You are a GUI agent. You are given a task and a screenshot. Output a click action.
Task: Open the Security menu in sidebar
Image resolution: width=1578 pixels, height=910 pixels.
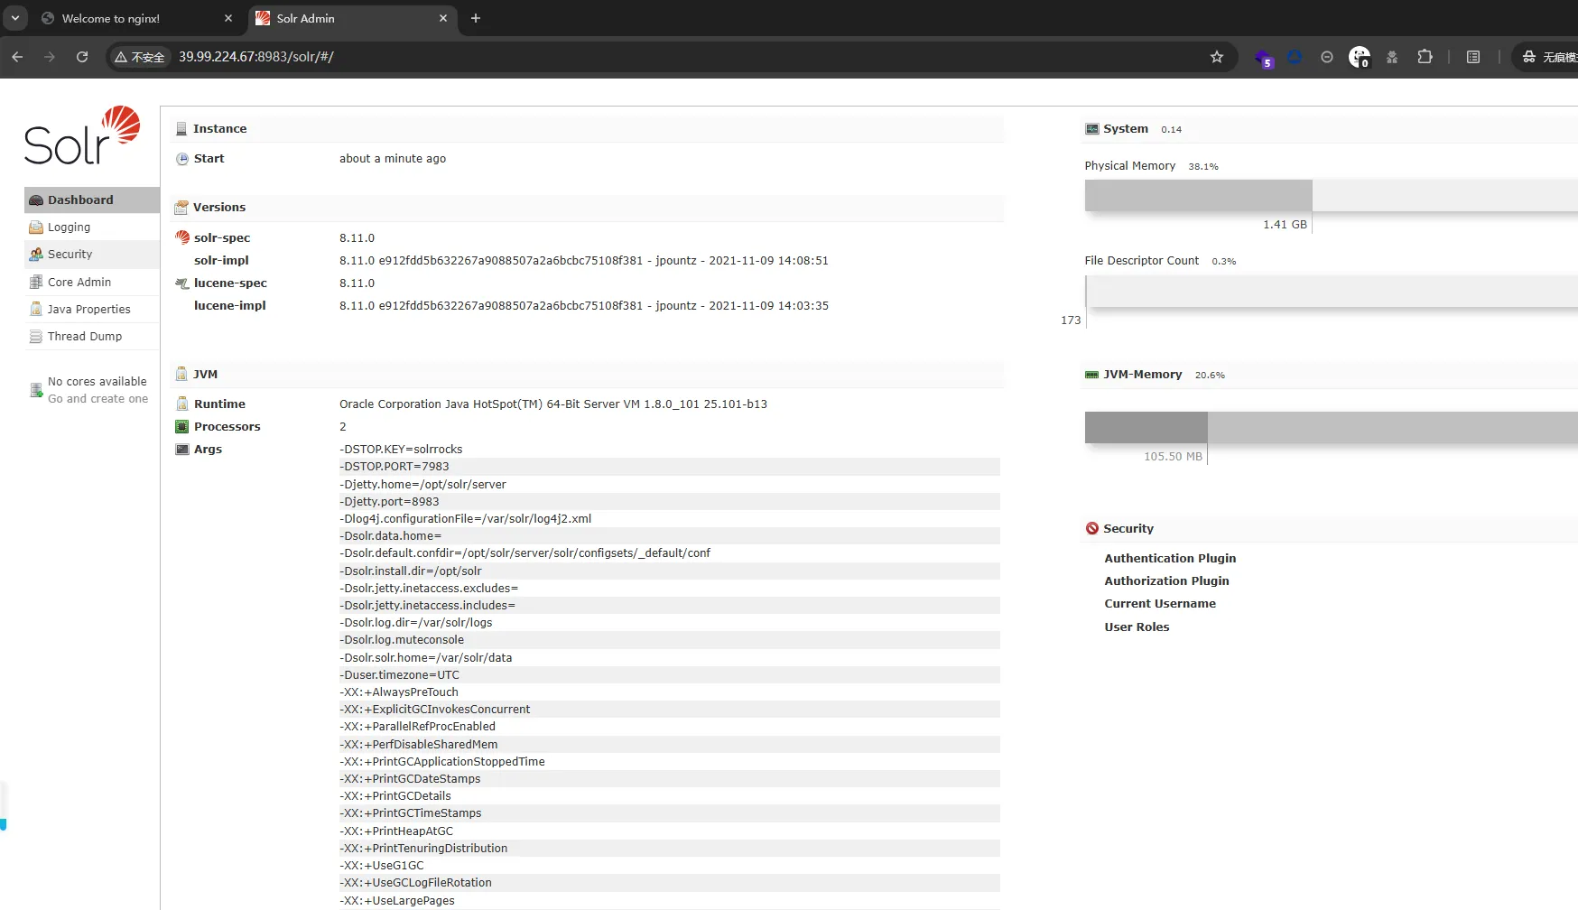[92, 255]
